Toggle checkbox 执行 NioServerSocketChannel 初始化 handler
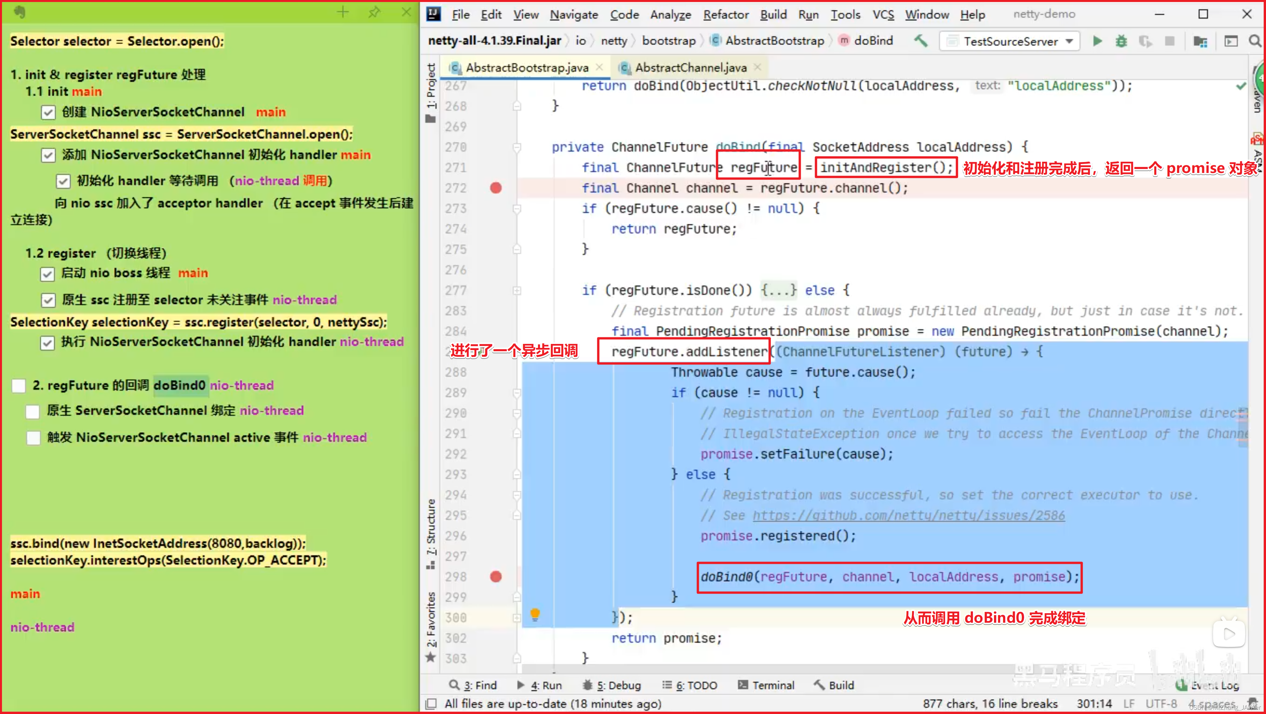Image resolution: width=1266 pixels, height=714 pixels. 47,343
